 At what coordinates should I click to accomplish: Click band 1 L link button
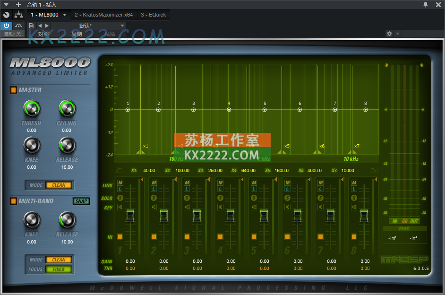(120, 189)
